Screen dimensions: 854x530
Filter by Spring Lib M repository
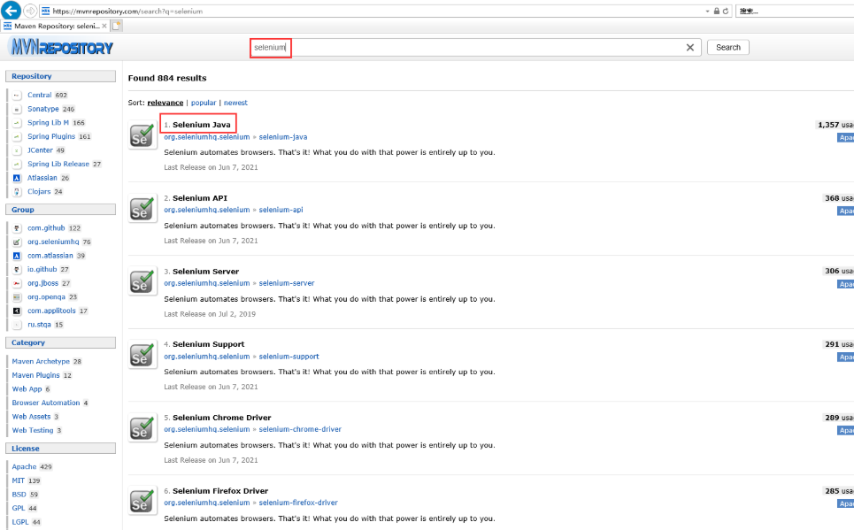(x=48, y=123)
